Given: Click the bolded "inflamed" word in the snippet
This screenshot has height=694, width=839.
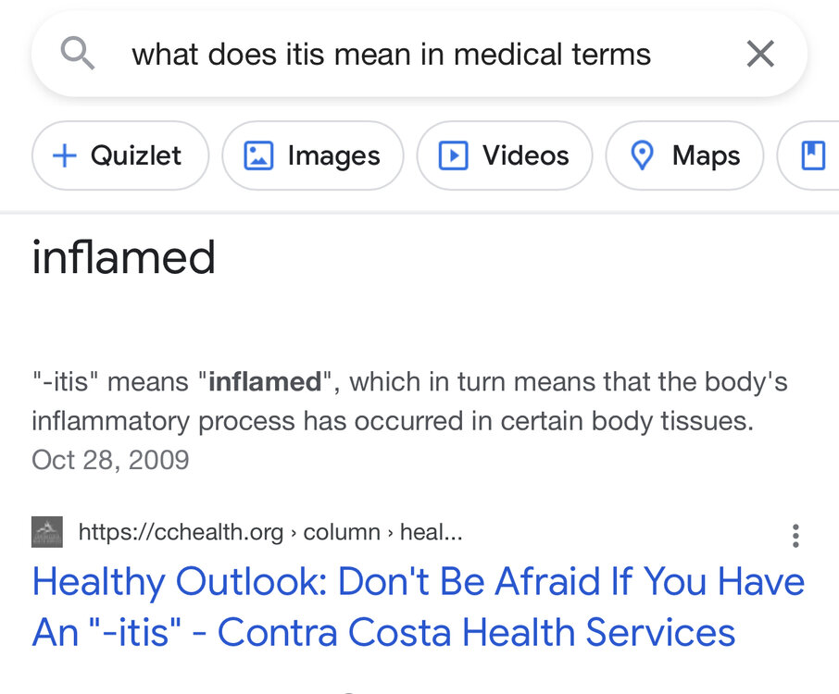Looking at the screenshot, I should tap(265, 381).
